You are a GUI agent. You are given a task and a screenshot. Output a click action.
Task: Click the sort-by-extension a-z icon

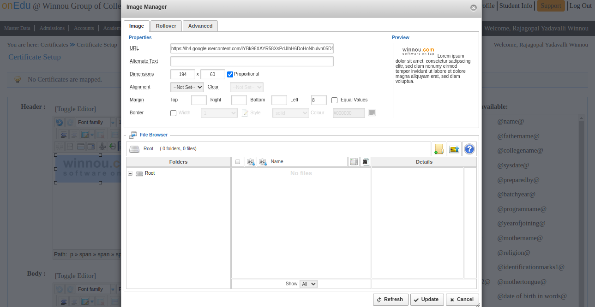click(x=251, y=162)
